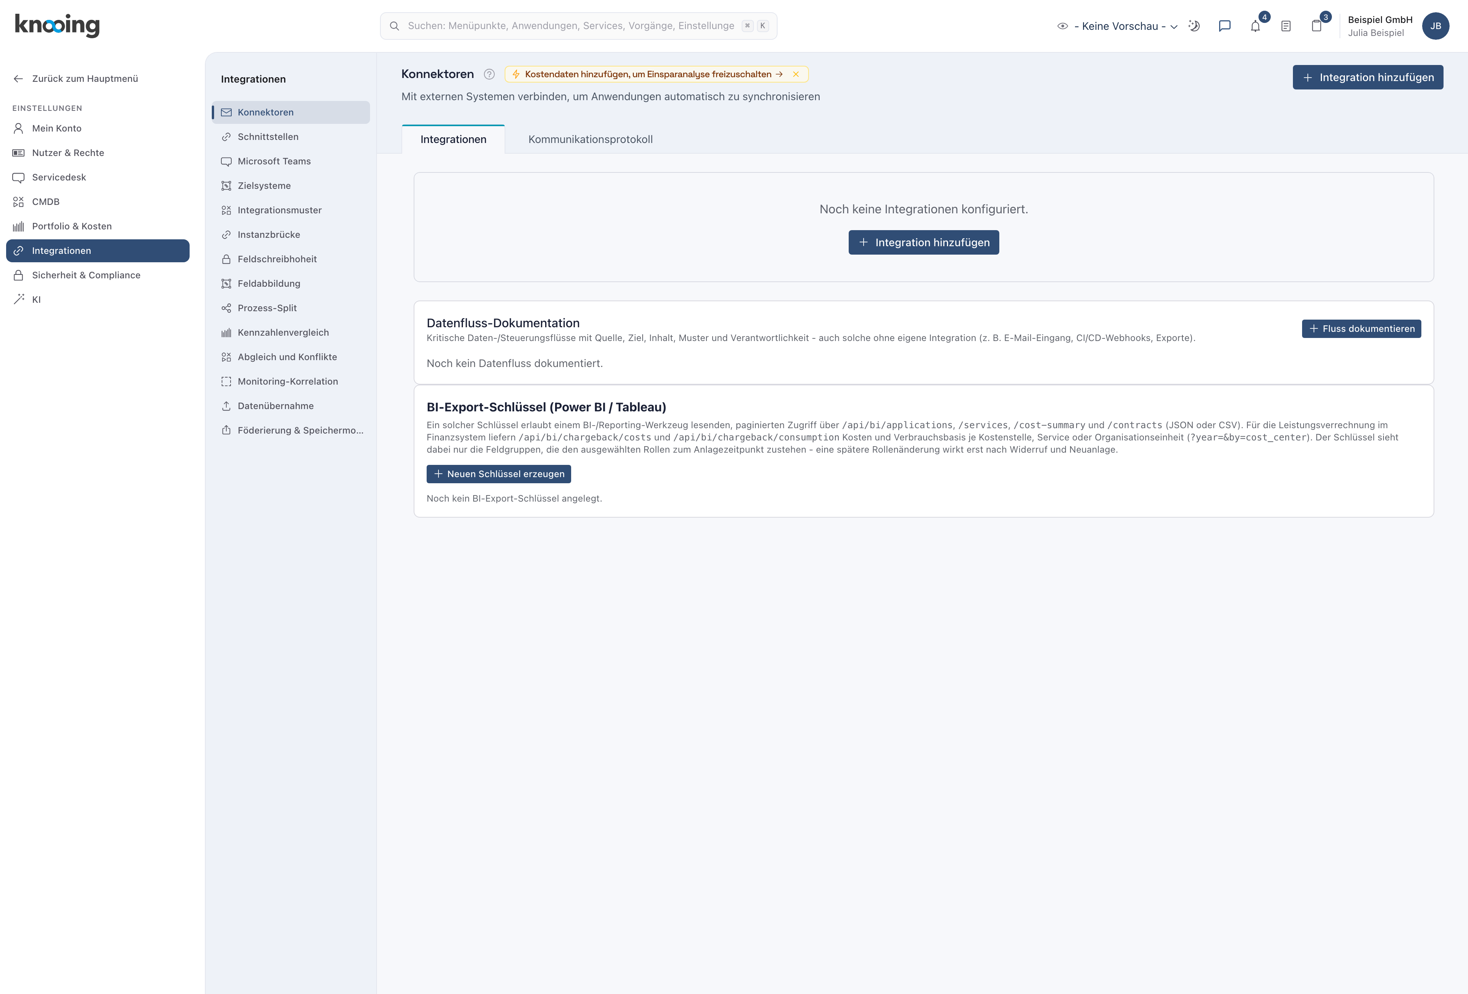This screenshot has width=1468, height=994.
Task: Open Mein Konto settings
Action: coord(98,128)
